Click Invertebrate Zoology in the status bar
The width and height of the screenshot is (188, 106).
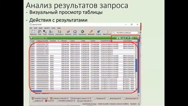(89, 104)
